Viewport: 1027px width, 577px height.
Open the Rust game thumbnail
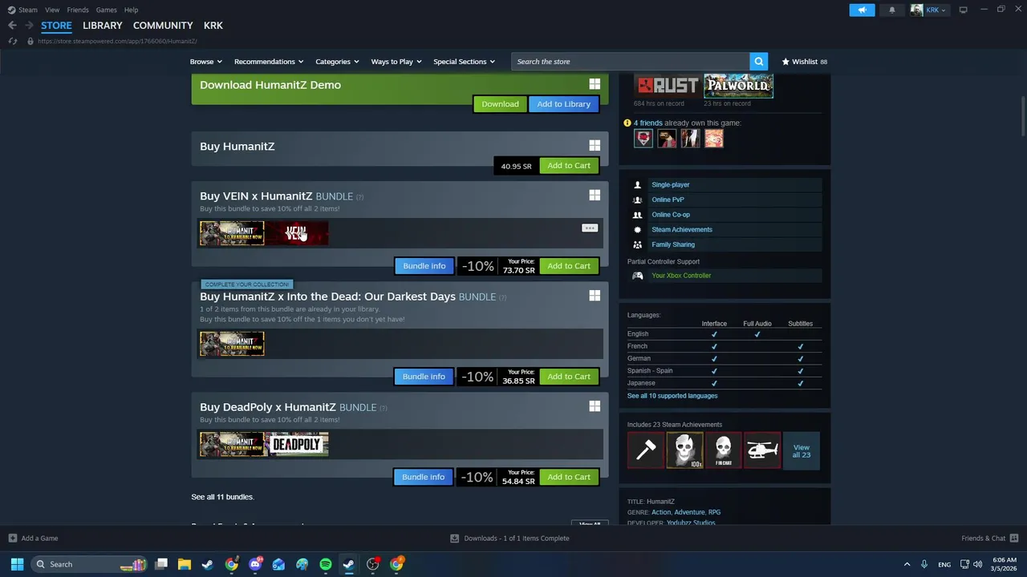pos(667,86)
